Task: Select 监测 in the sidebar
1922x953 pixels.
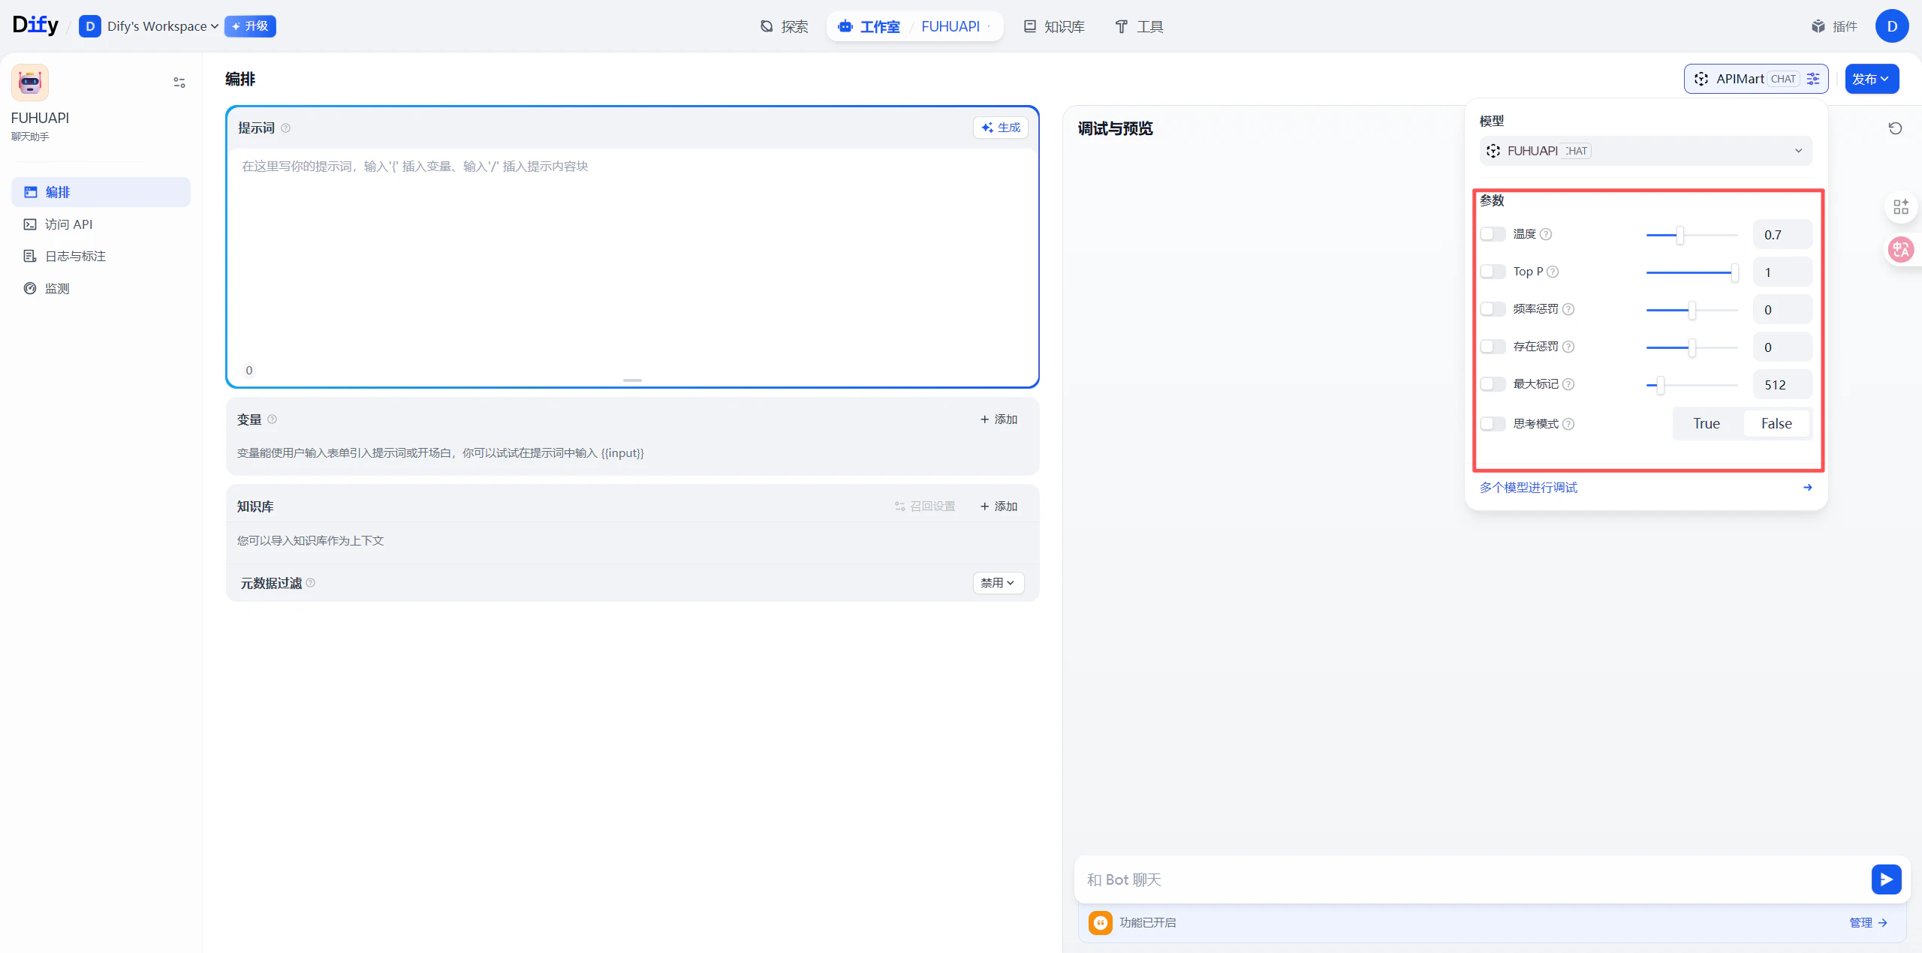Action: 101,289
